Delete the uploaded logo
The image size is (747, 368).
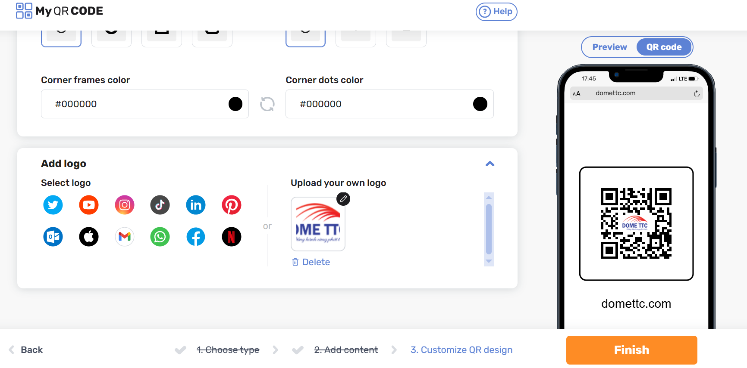(311, 262)
